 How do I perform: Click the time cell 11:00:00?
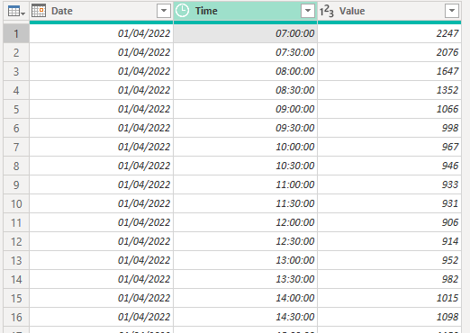(x=245, y=184)
